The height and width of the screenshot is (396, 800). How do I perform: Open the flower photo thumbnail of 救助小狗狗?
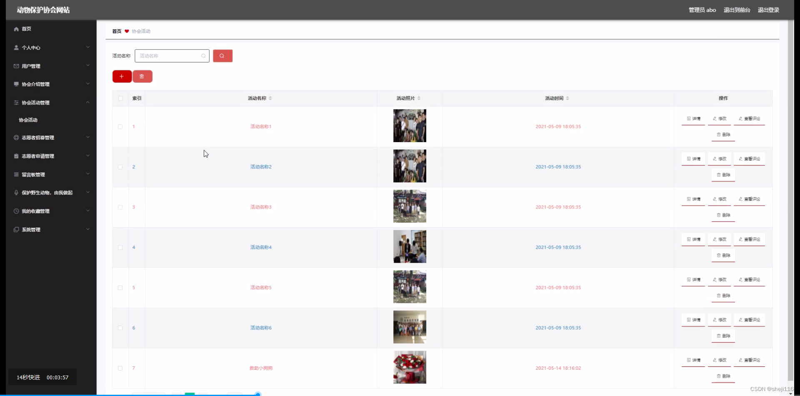point(410,367)
